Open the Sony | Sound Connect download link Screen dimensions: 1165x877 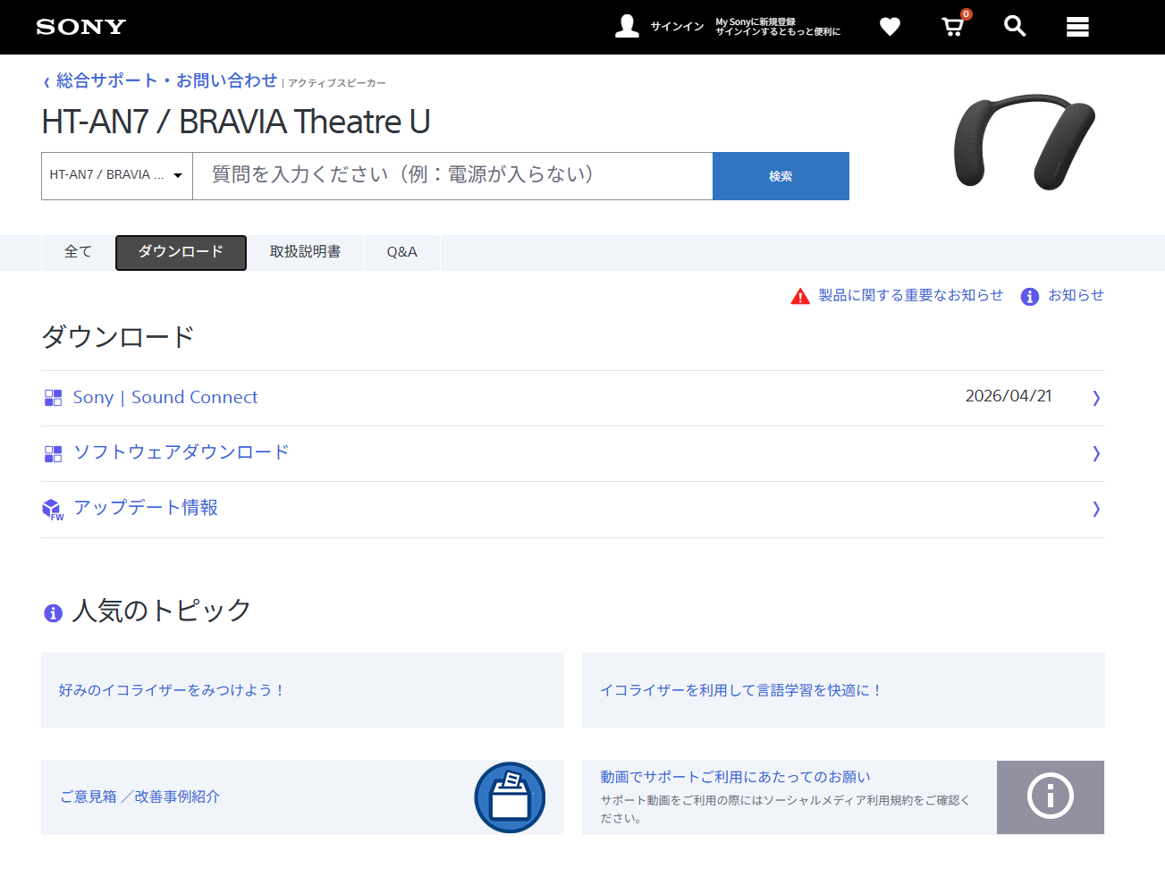click(x=165, y=397)
